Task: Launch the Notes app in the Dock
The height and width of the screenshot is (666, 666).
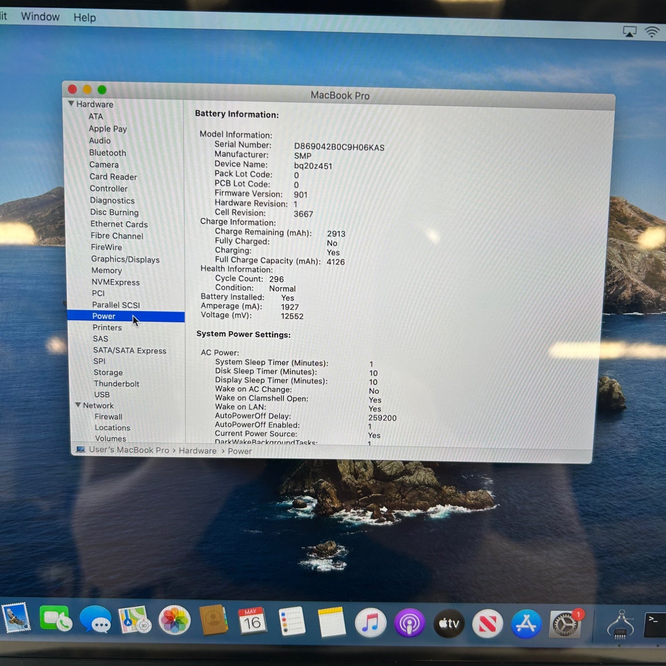Action: [331, 622]
